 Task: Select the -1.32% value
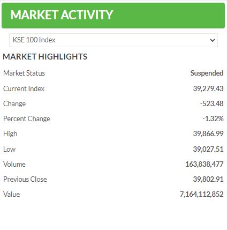213,118
